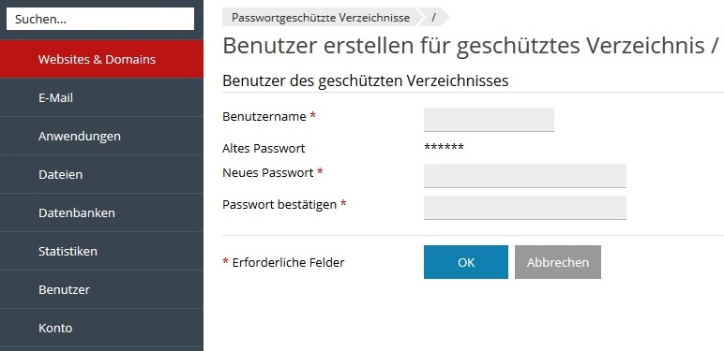Focus the Benutzername input field
The image size is (724, 351).
click(489, 120)
